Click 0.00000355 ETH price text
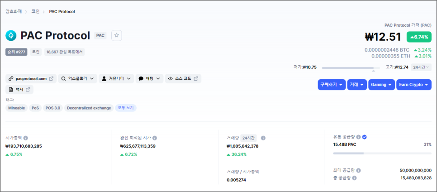The image size is (437, 192). point(391,56)
